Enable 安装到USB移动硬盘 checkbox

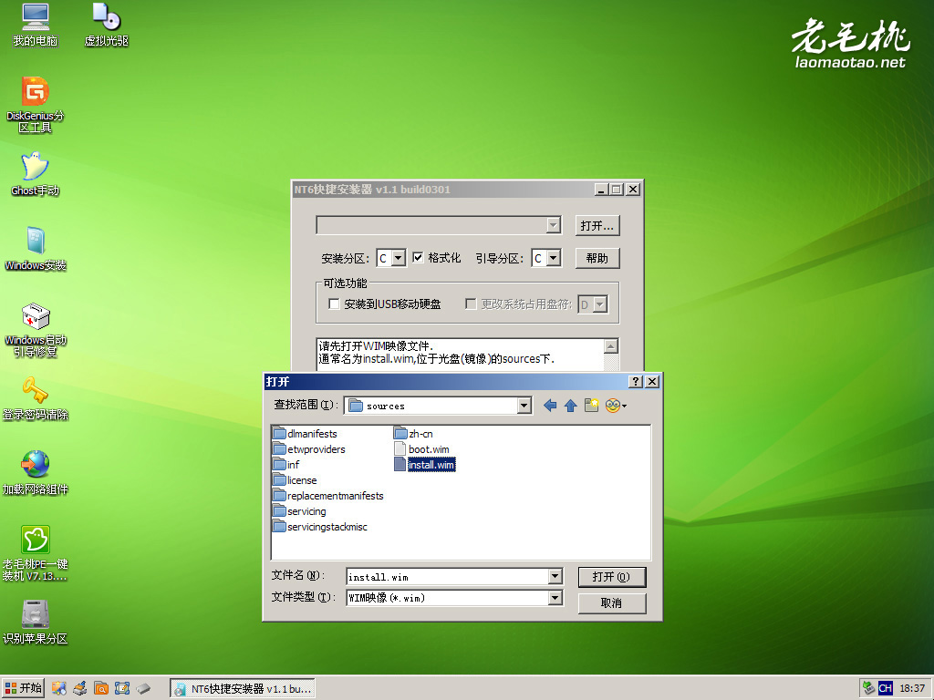(334, 304)
